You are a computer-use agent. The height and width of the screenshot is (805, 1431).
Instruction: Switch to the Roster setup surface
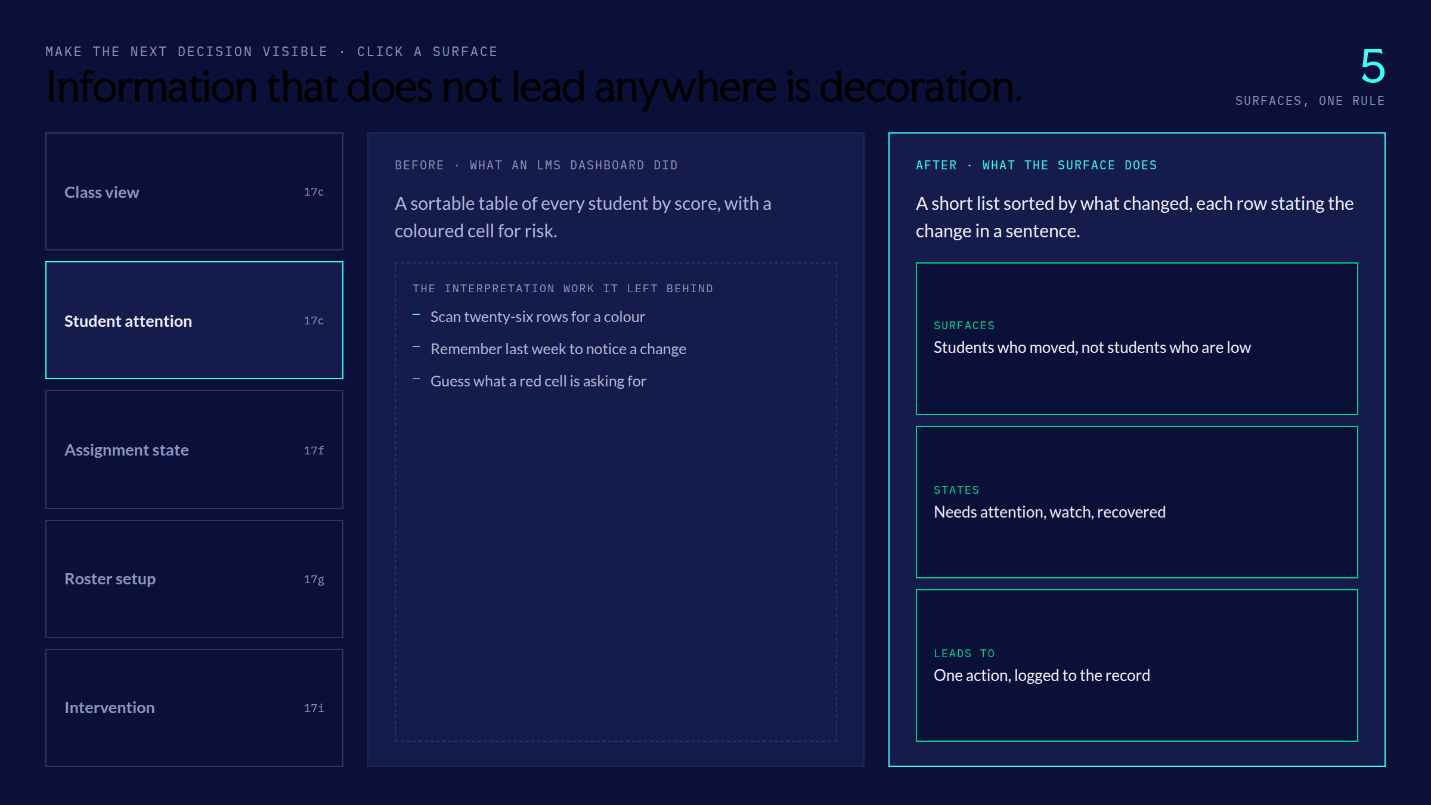[x=194, y=579]
